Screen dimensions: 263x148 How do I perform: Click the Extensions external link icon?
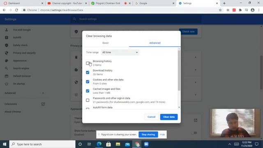43,104
